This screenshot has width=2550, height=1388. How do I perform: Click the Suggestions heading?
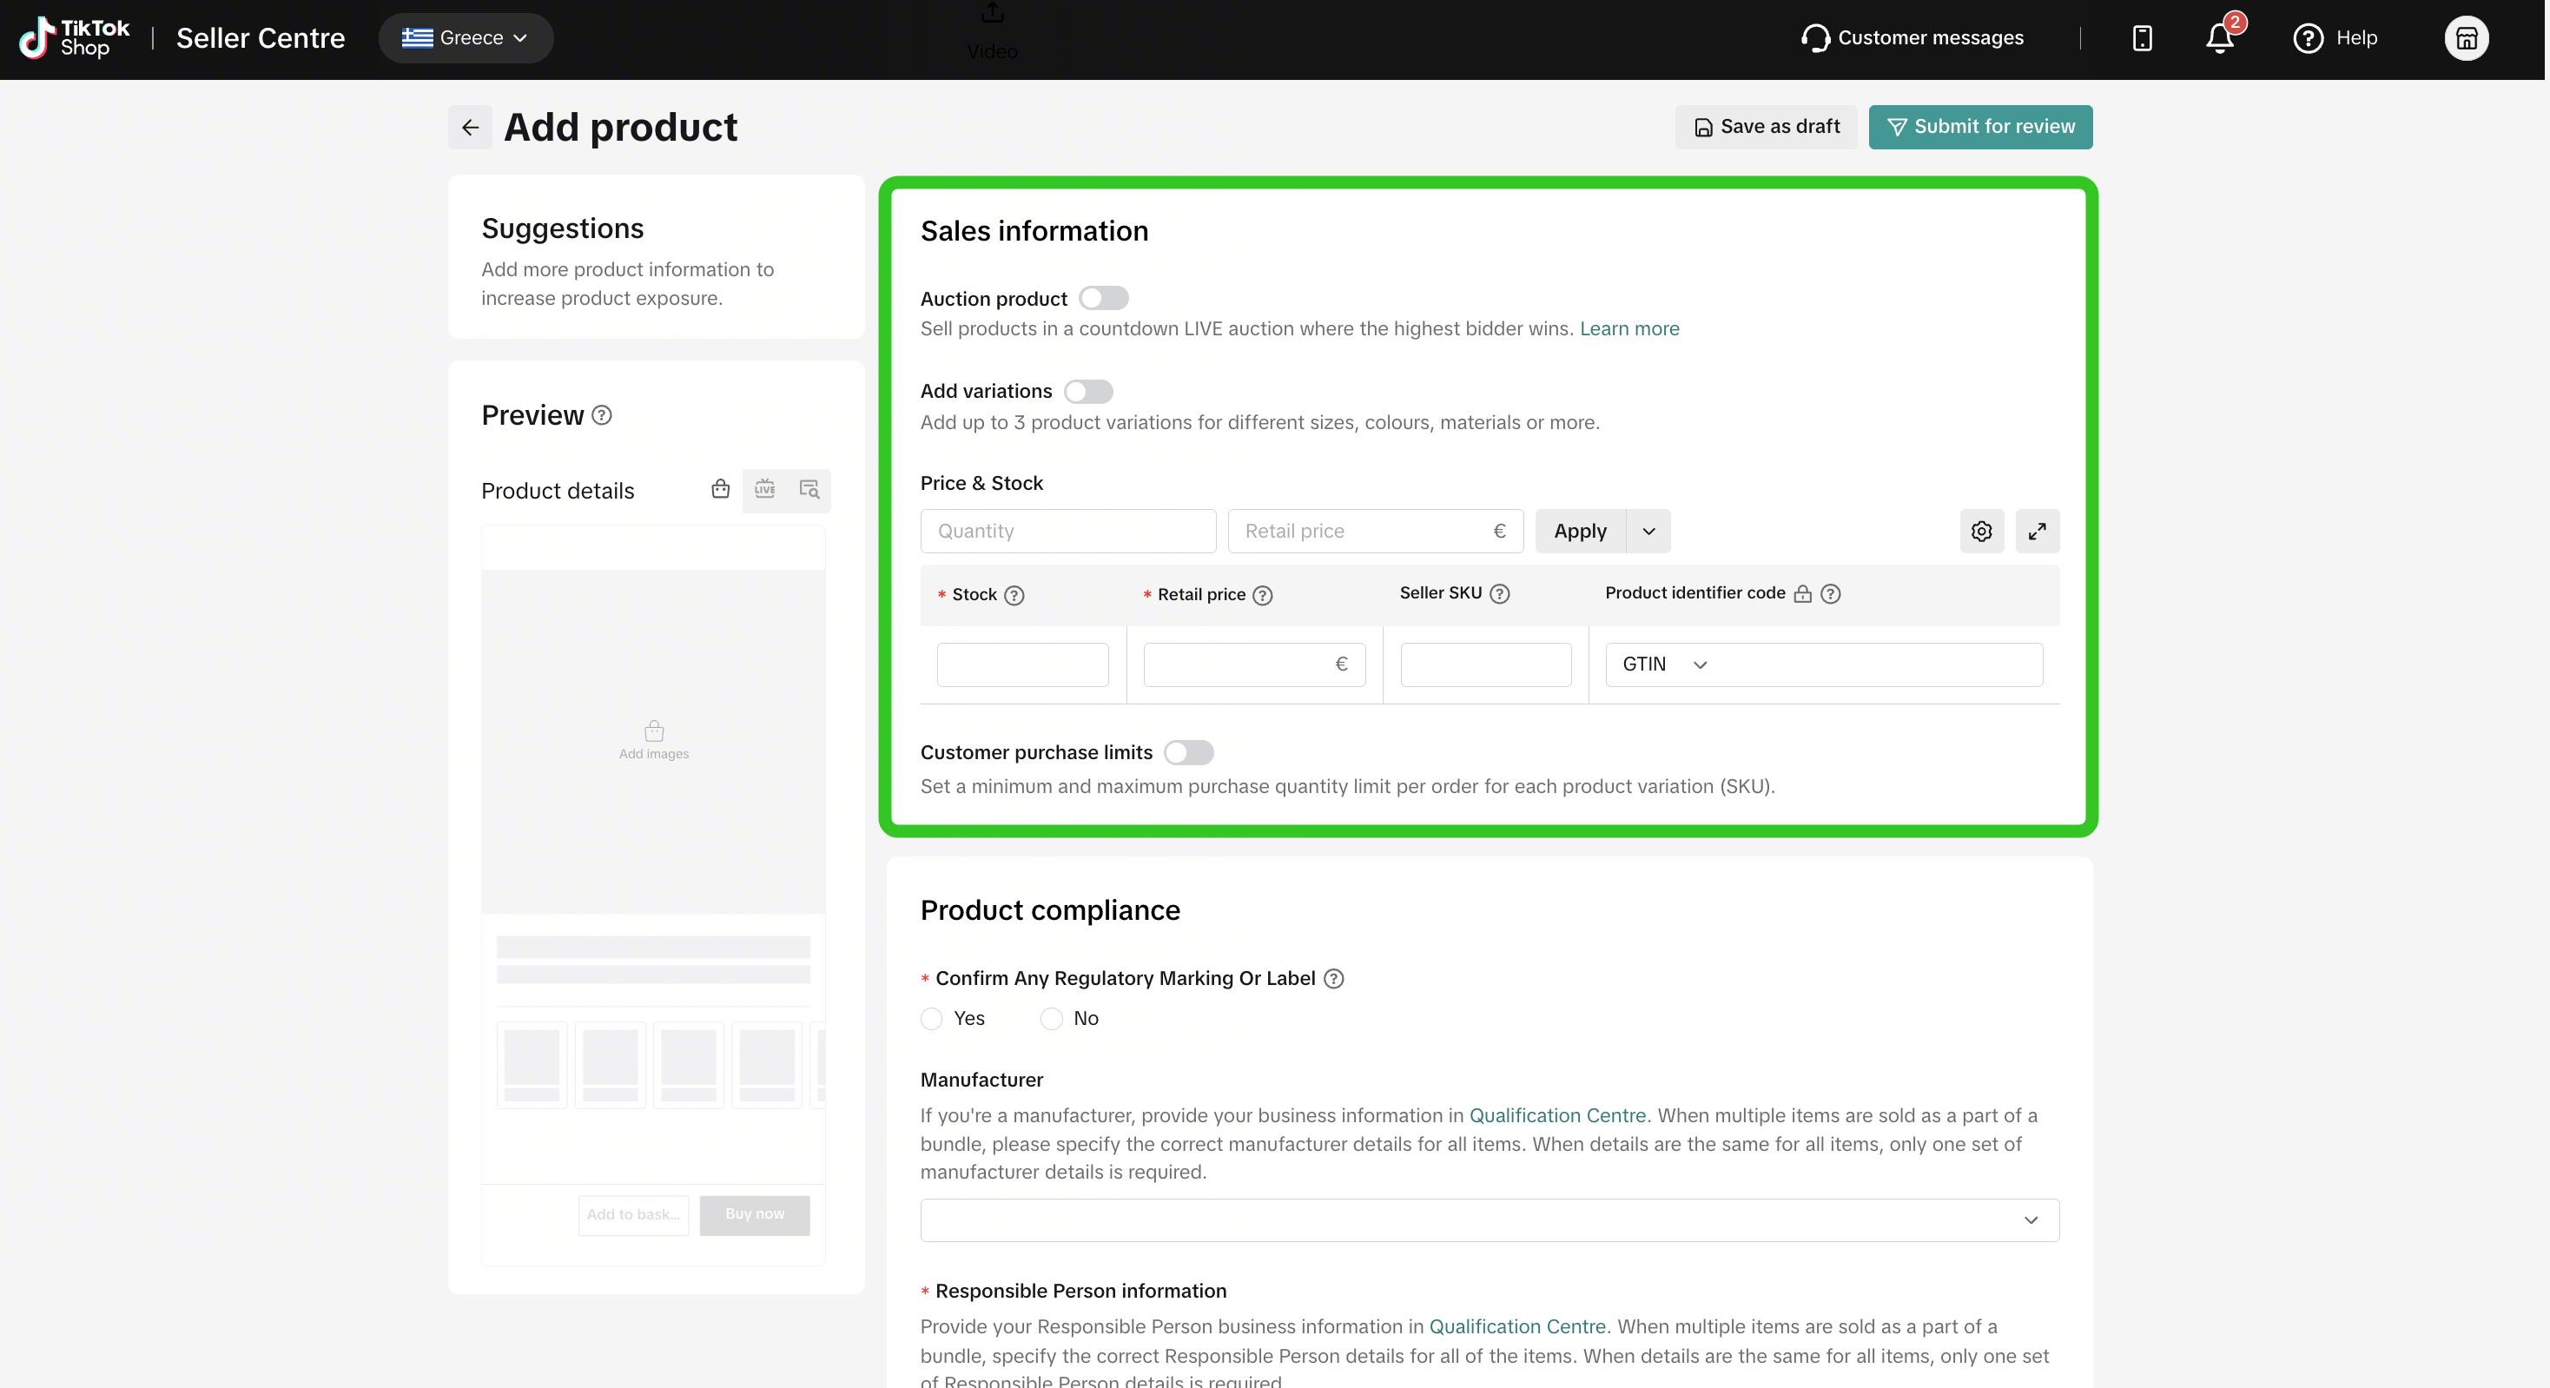coord(562,228)
